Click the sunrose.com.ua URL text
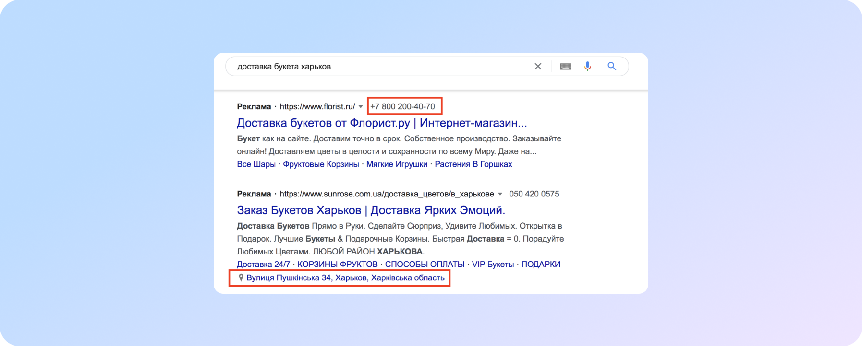 [387, 194]
